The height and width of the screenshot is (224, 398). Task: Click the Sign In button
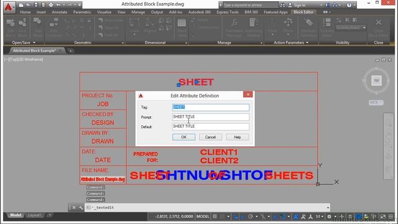point(297,5)
